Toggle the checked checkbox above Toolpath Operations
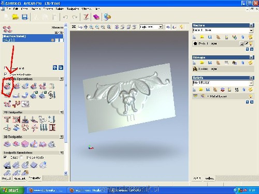The image size is (259, 194). (6, 74)
